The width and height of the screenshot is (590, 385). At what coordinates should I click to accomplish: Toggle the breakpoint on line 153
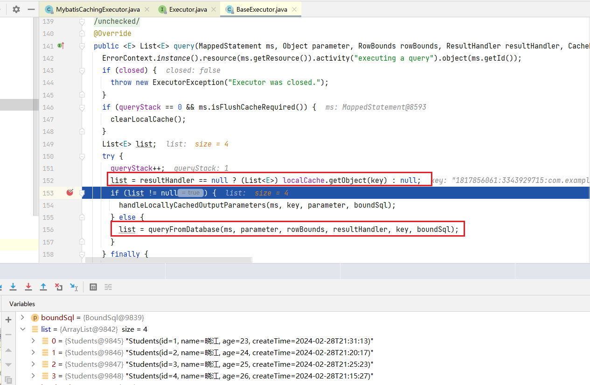[70, 192]
